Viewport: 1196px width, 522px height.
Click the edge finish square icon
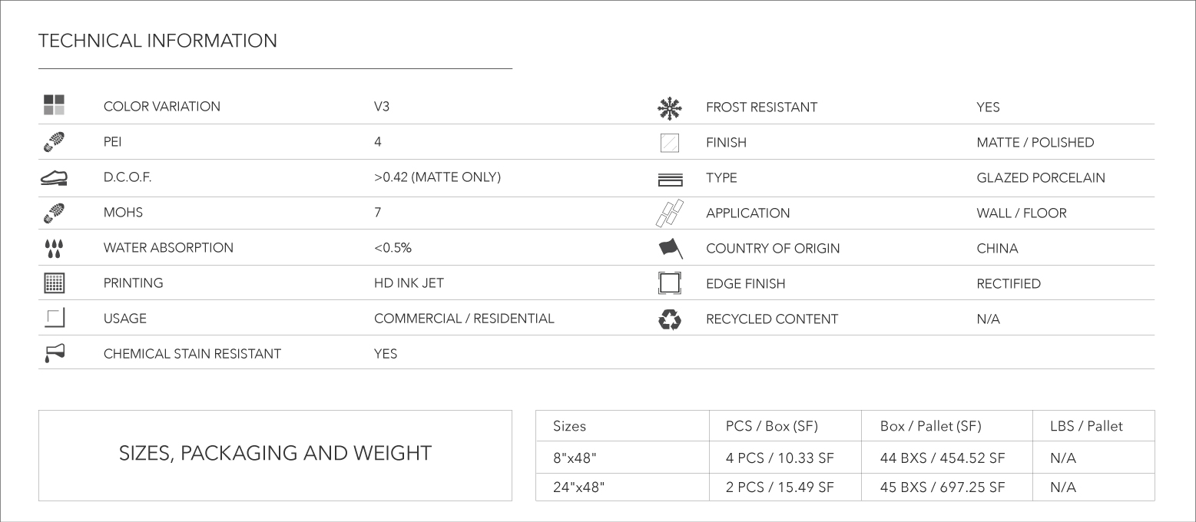click(x=670, y=284)
